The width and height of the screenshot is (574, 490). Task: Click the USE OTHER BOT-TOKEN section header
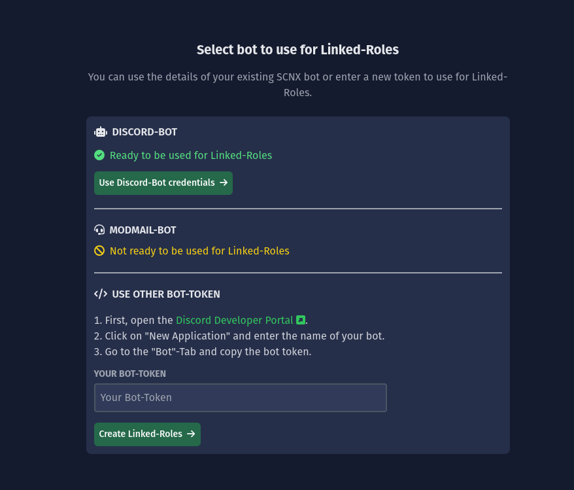click(166, 294)
